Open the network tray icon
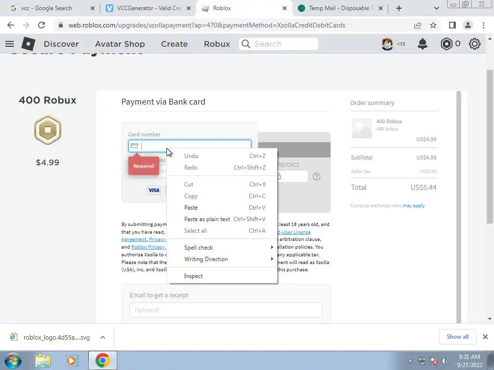 [x=422, y=361]
